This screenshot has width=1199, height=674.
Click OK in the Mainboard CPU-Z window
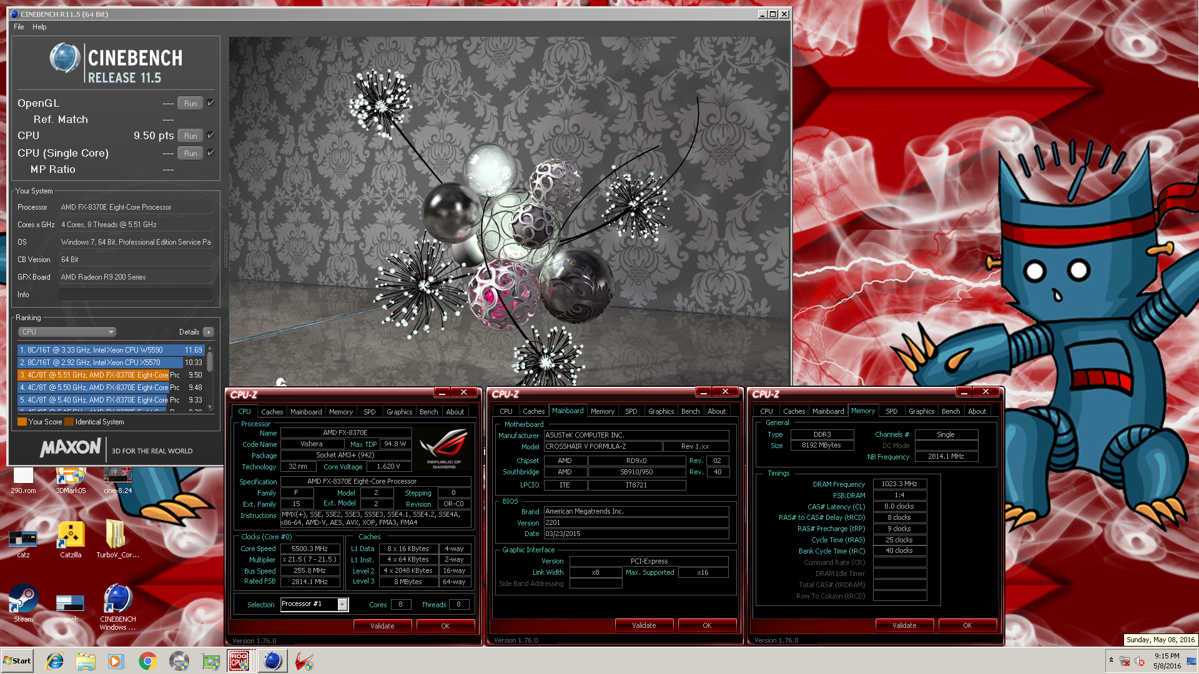click(x=707, y=625)
